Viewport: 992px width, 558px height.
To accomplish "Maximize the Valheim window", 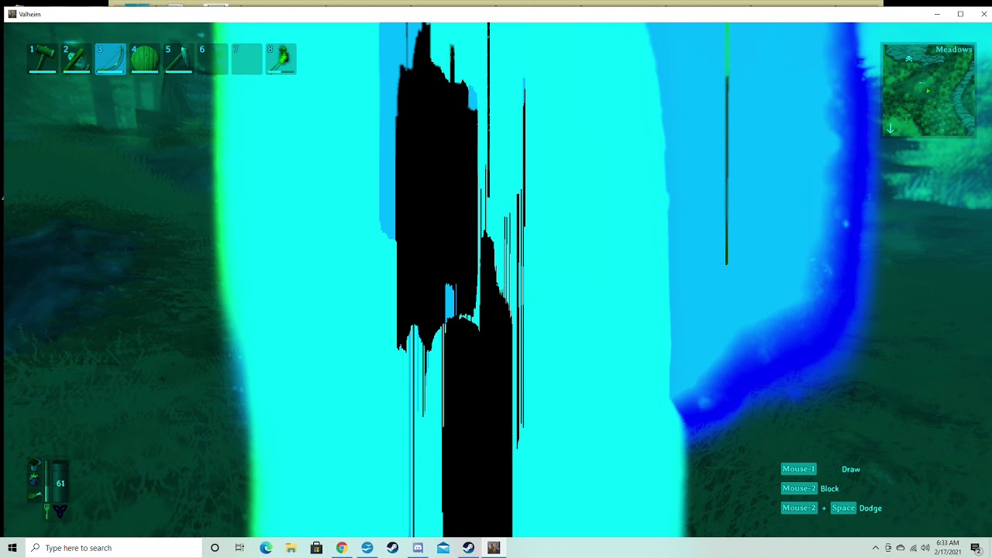I will click(x=960, y=14).
